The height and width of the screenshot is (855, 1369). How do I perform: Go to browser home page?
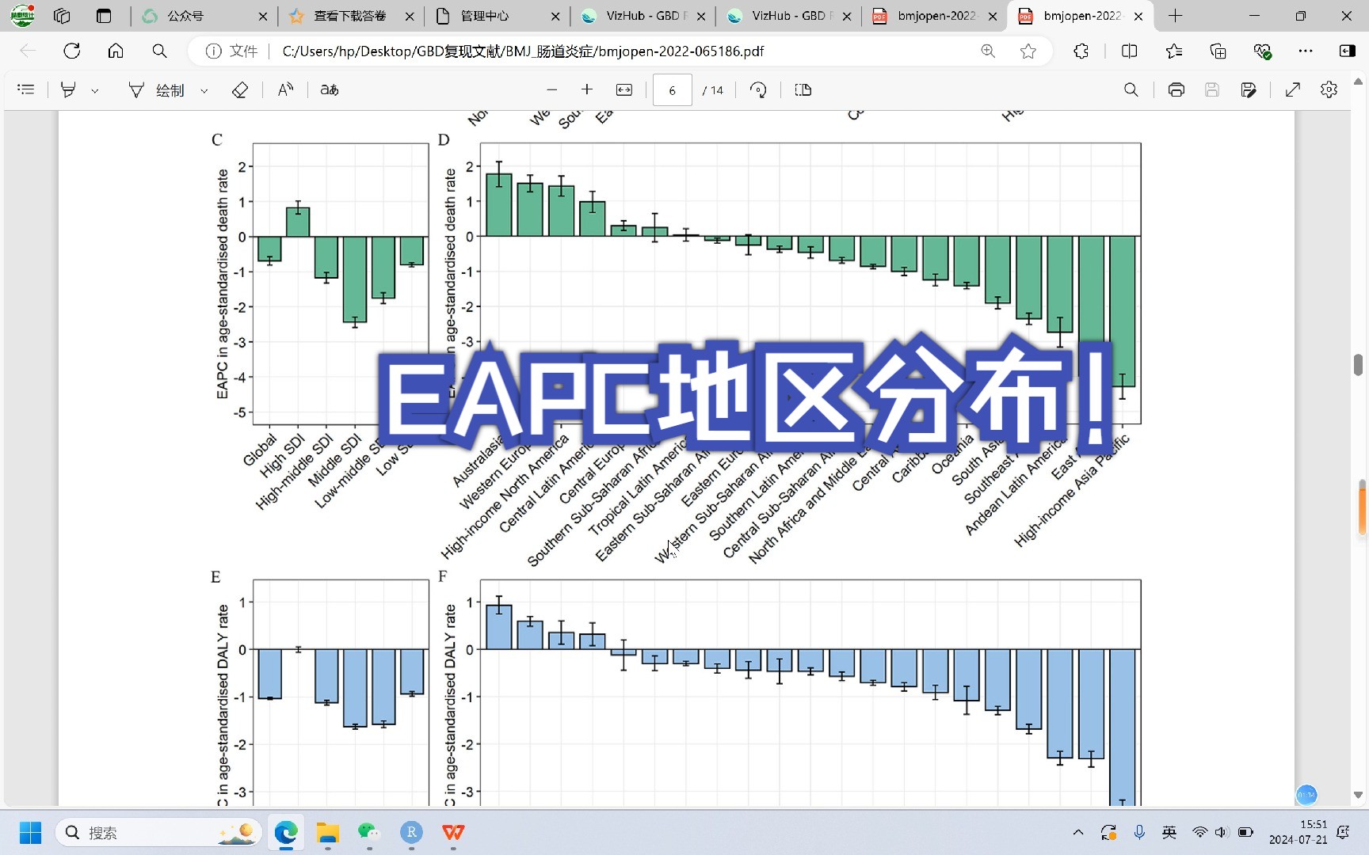(116, 51)
